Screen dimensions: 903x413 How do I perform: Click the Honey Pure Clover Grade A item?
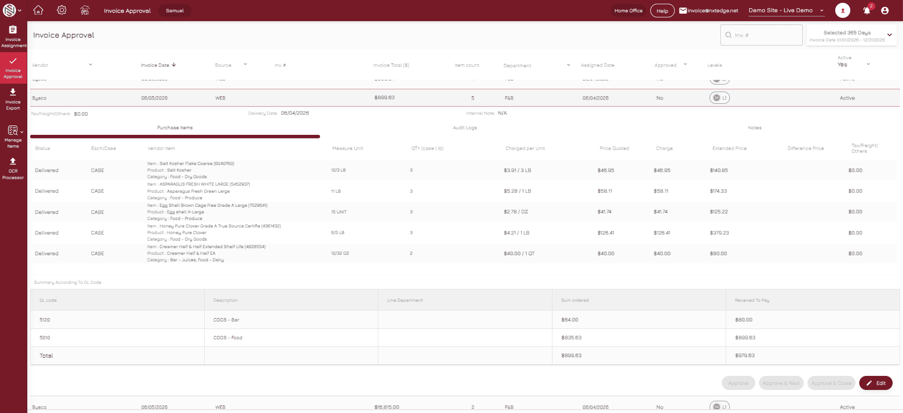pyautogui.click(x=214, y=226)
